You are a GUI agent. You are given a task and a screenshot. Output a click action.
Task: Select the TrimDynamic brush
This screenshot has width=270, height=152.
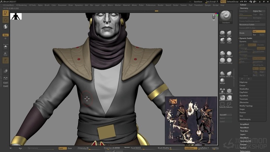pyautogui.click(x=229, y=61)
